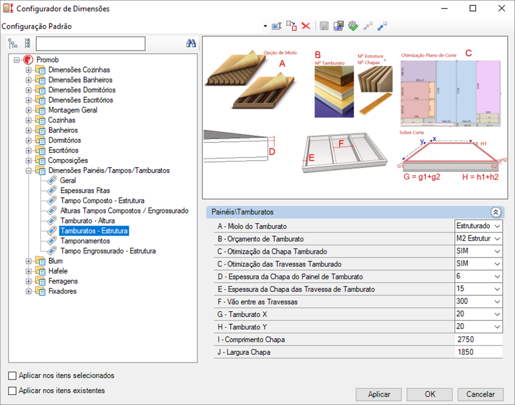515x405 pixels.
Task: Click the gear with green checkmark icon
Action: click(x=353, y=26)
